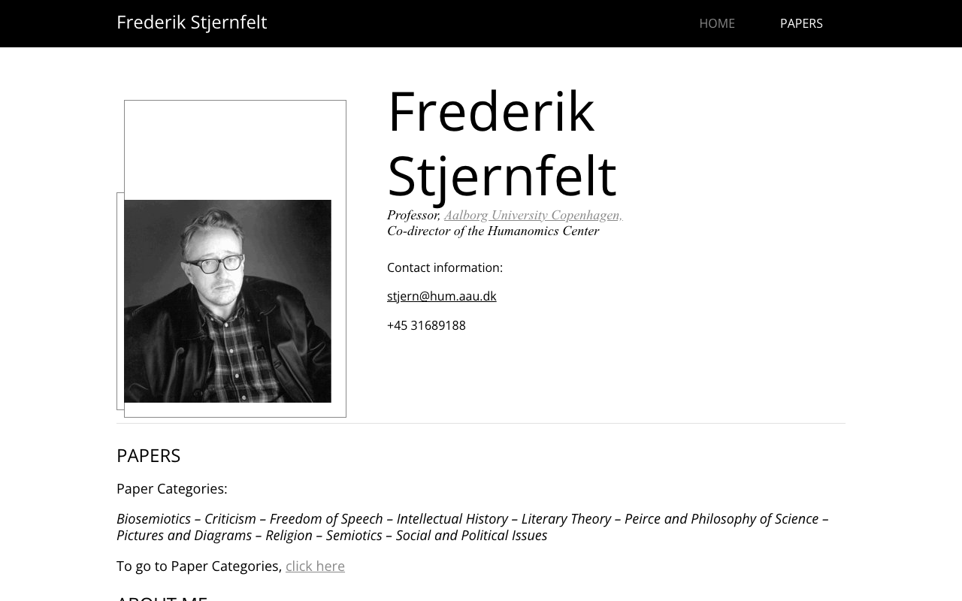Follow the "click here" Paper Categories link

tap(315, 566)
